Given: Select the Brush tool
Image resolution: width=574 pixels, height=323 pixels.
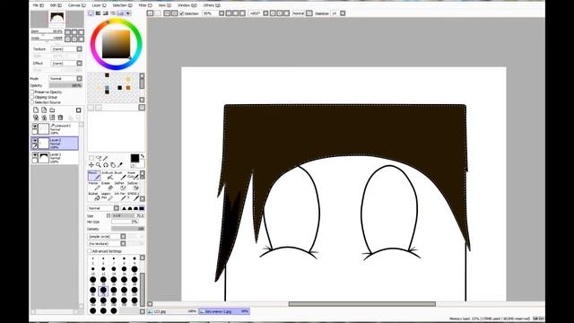Looking at the screenshot, I should [x=119, y=176].
